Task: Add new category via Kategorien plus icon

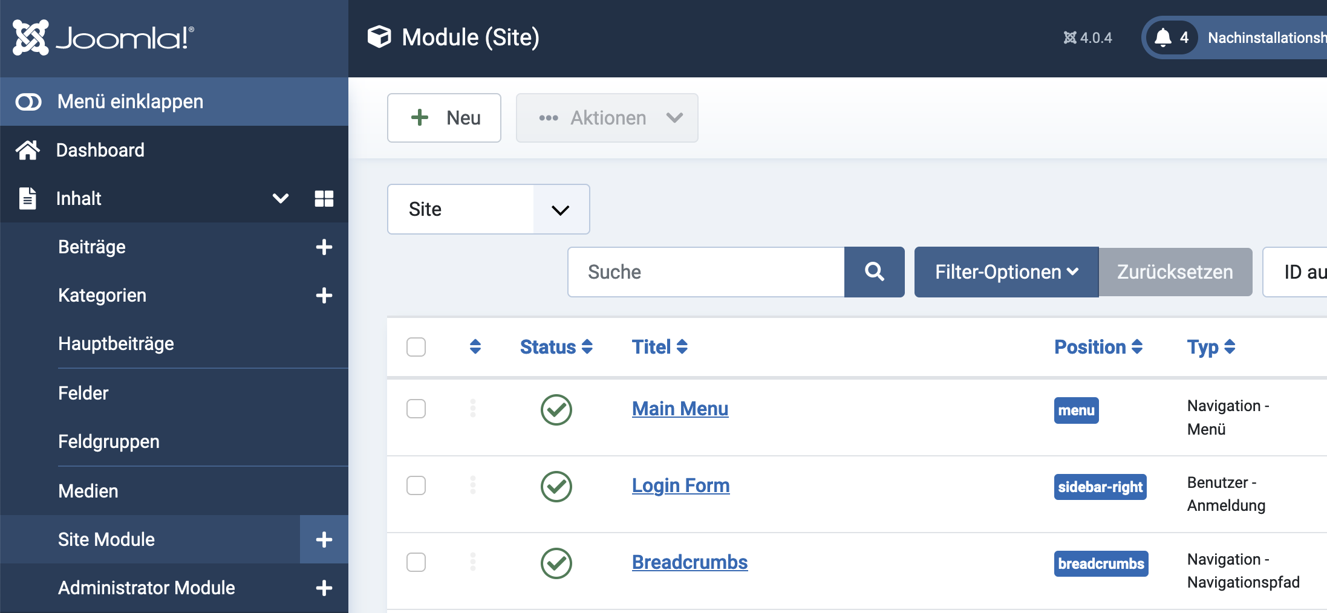Action: click(324, 296)
